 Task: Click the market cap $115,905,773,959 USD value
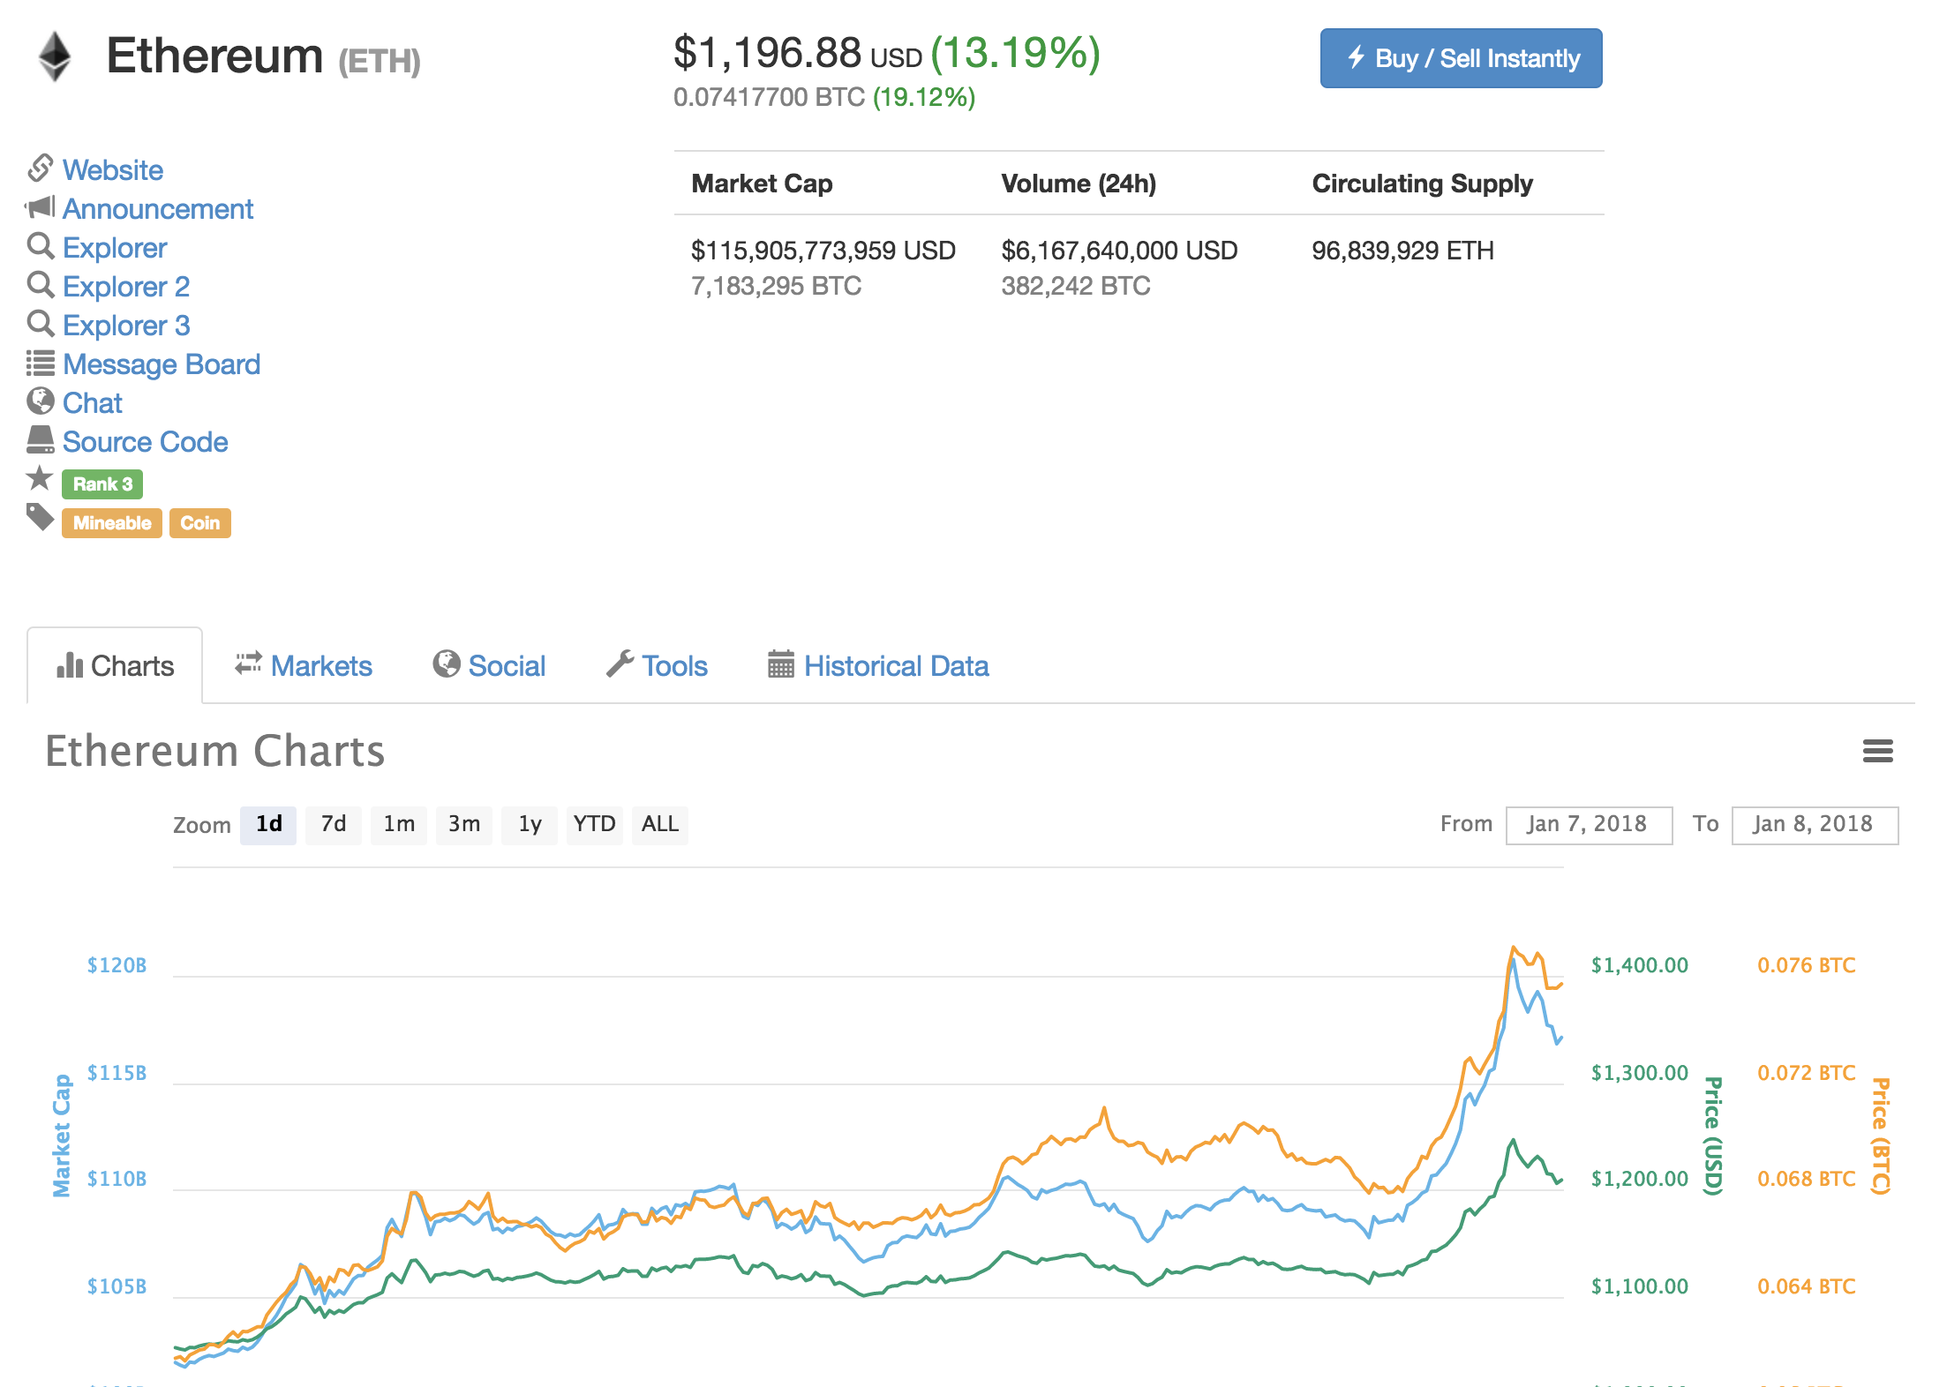(823, 251)
